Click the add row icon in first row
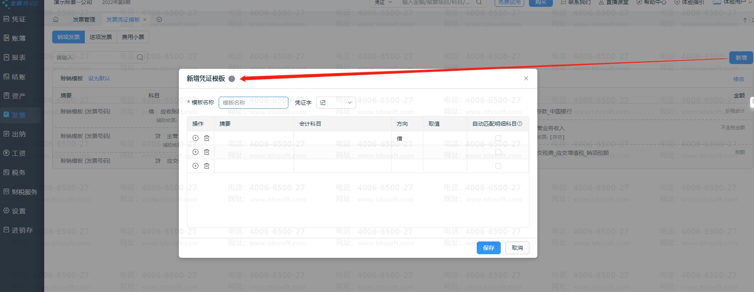 pos(195,138)
